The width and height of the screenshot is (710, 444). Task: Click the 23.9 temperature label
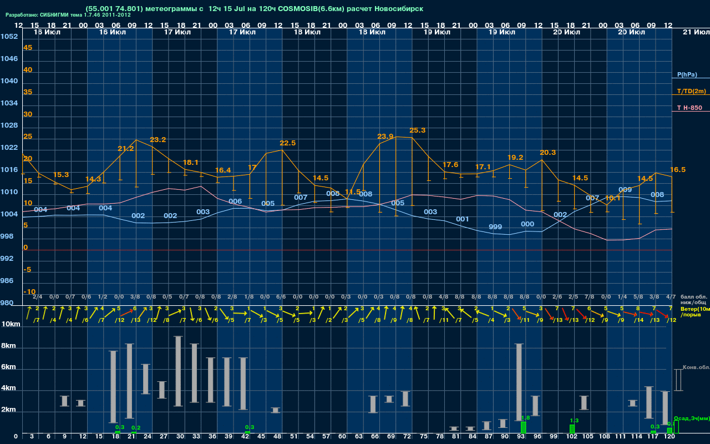pyautogui.click(x=385, y=137)
